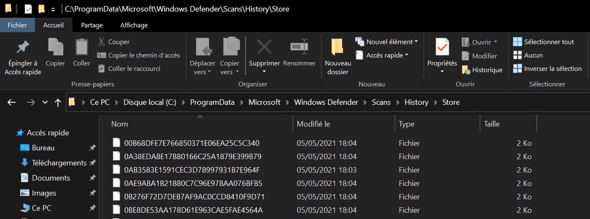Image resolution: width=590 pixels, height=219 pixels.
Task: Click title bar properties checkmark icon
Action: coord(28,9)
